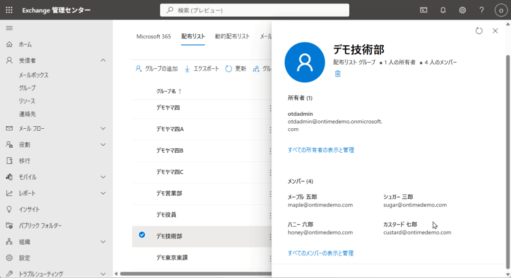Click the search box in header

[255, 10]
